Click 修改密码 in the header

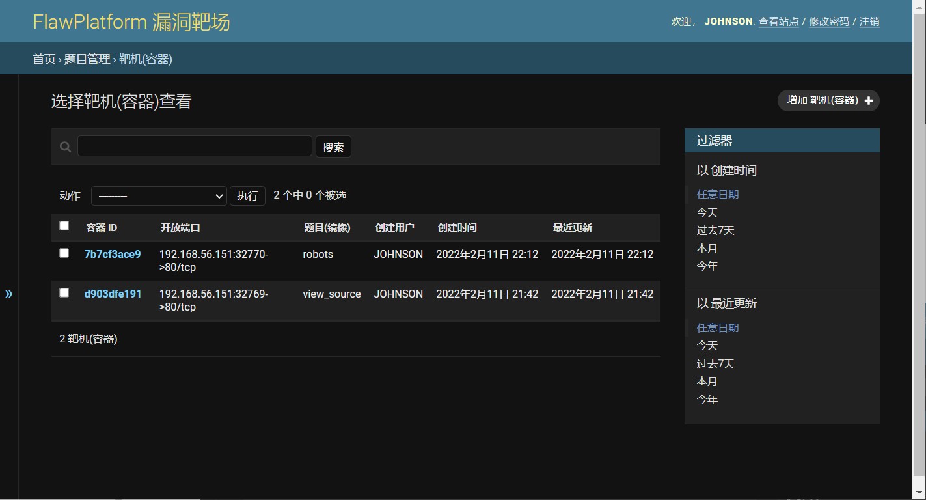pos(829,21)
